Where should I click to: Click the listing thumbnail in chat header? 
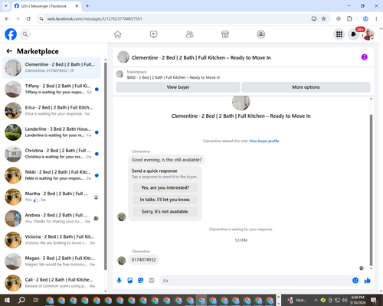point(123,57)
